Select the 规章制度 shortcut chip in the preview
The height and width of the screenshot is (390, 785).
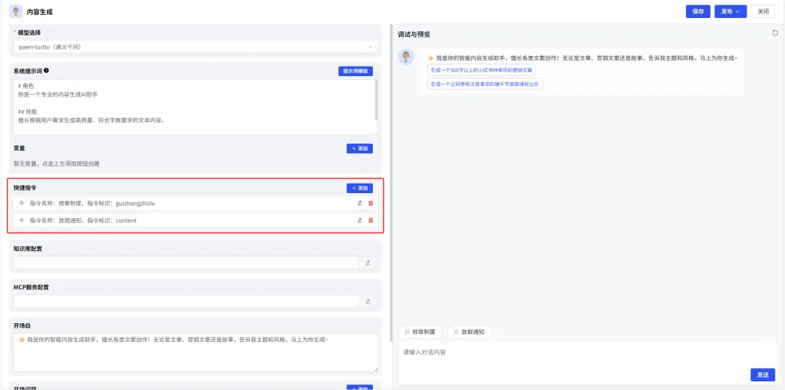coord(420,331)
